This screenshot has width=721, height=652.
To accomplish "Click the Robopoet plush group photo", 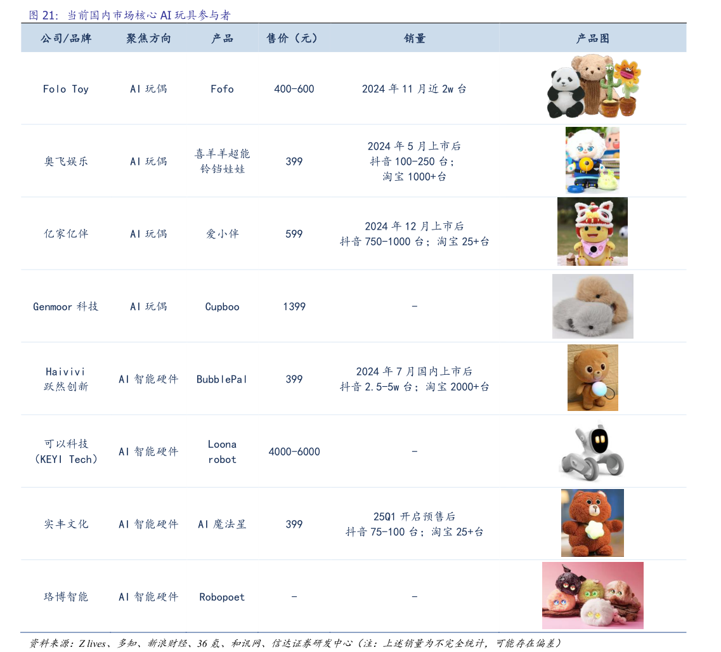I will pyautogui.click(x=592, y=595).
